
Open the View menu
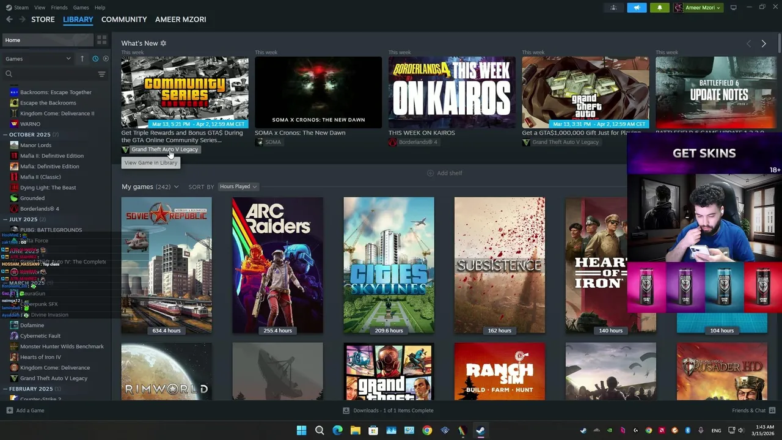coord(40,7)
